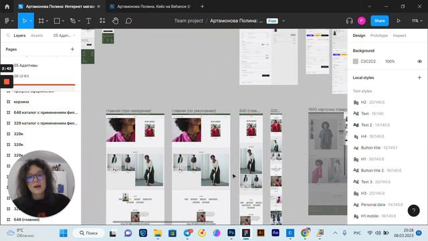
Task: Select page 05 Адаптивы
Action: coord(25,66)
